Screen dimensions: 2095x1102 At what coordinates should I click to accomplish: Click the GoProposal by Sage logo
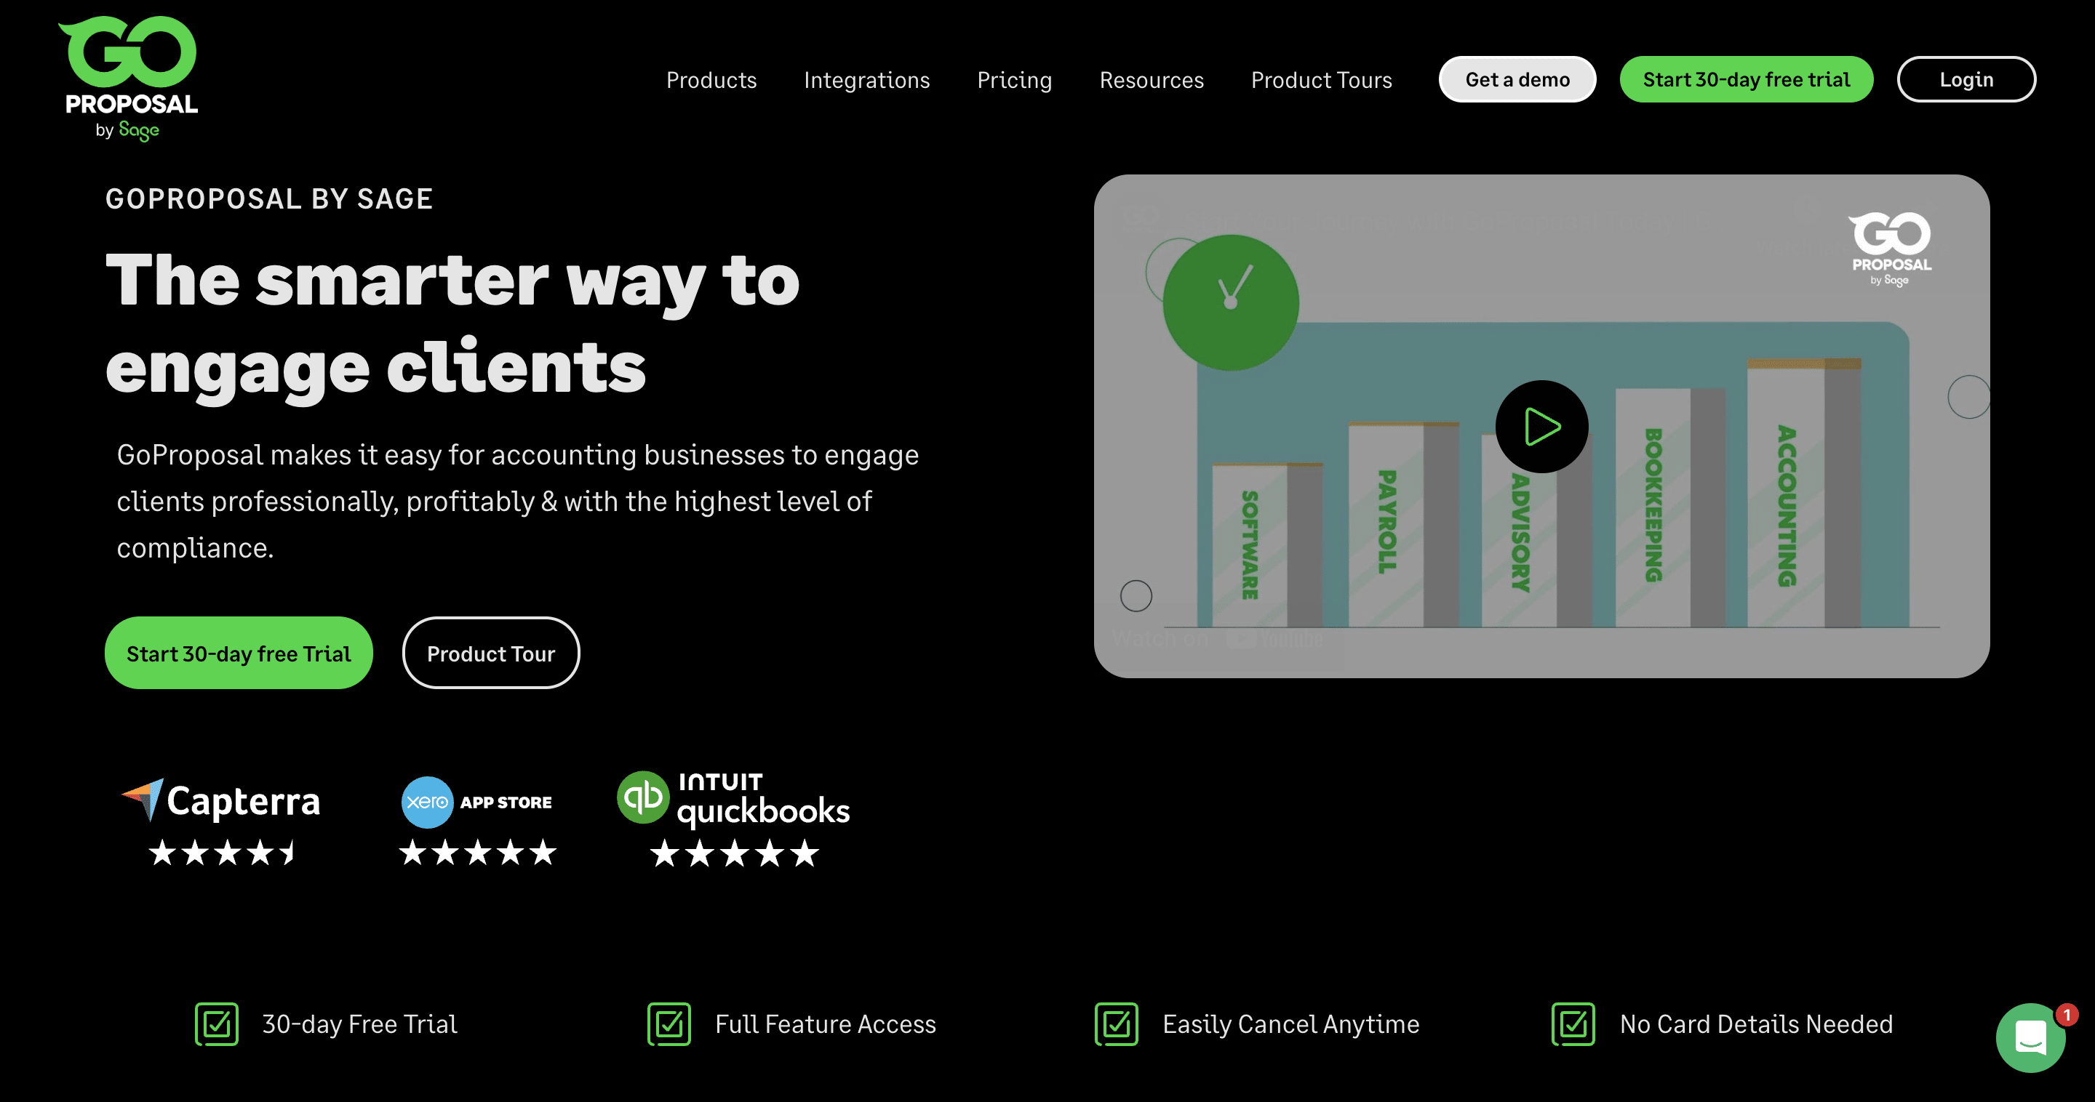point(129,79)
